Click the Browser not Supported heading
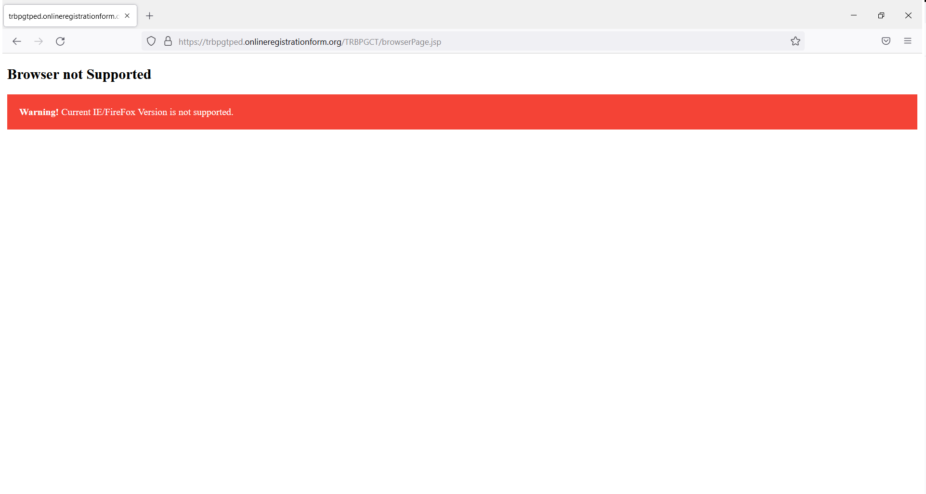 pyautogui.click(x=78, y=75)
